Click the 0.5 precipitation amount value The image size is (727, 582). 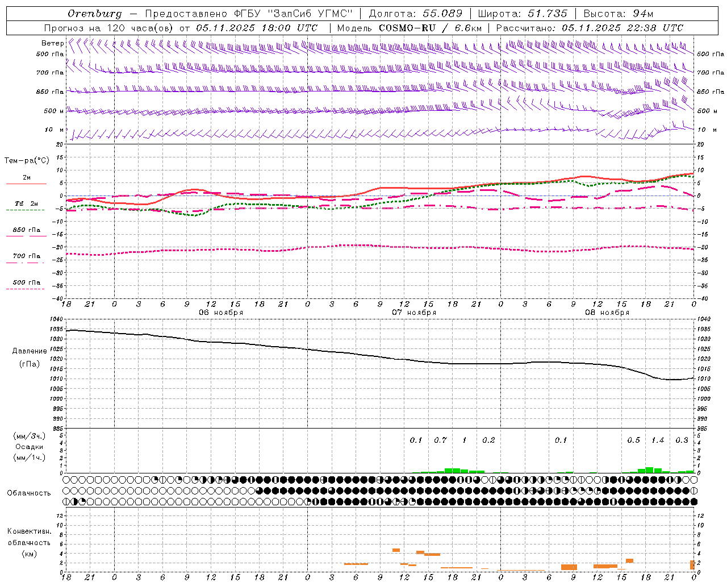pyautogui.click(x=633, y=440)
